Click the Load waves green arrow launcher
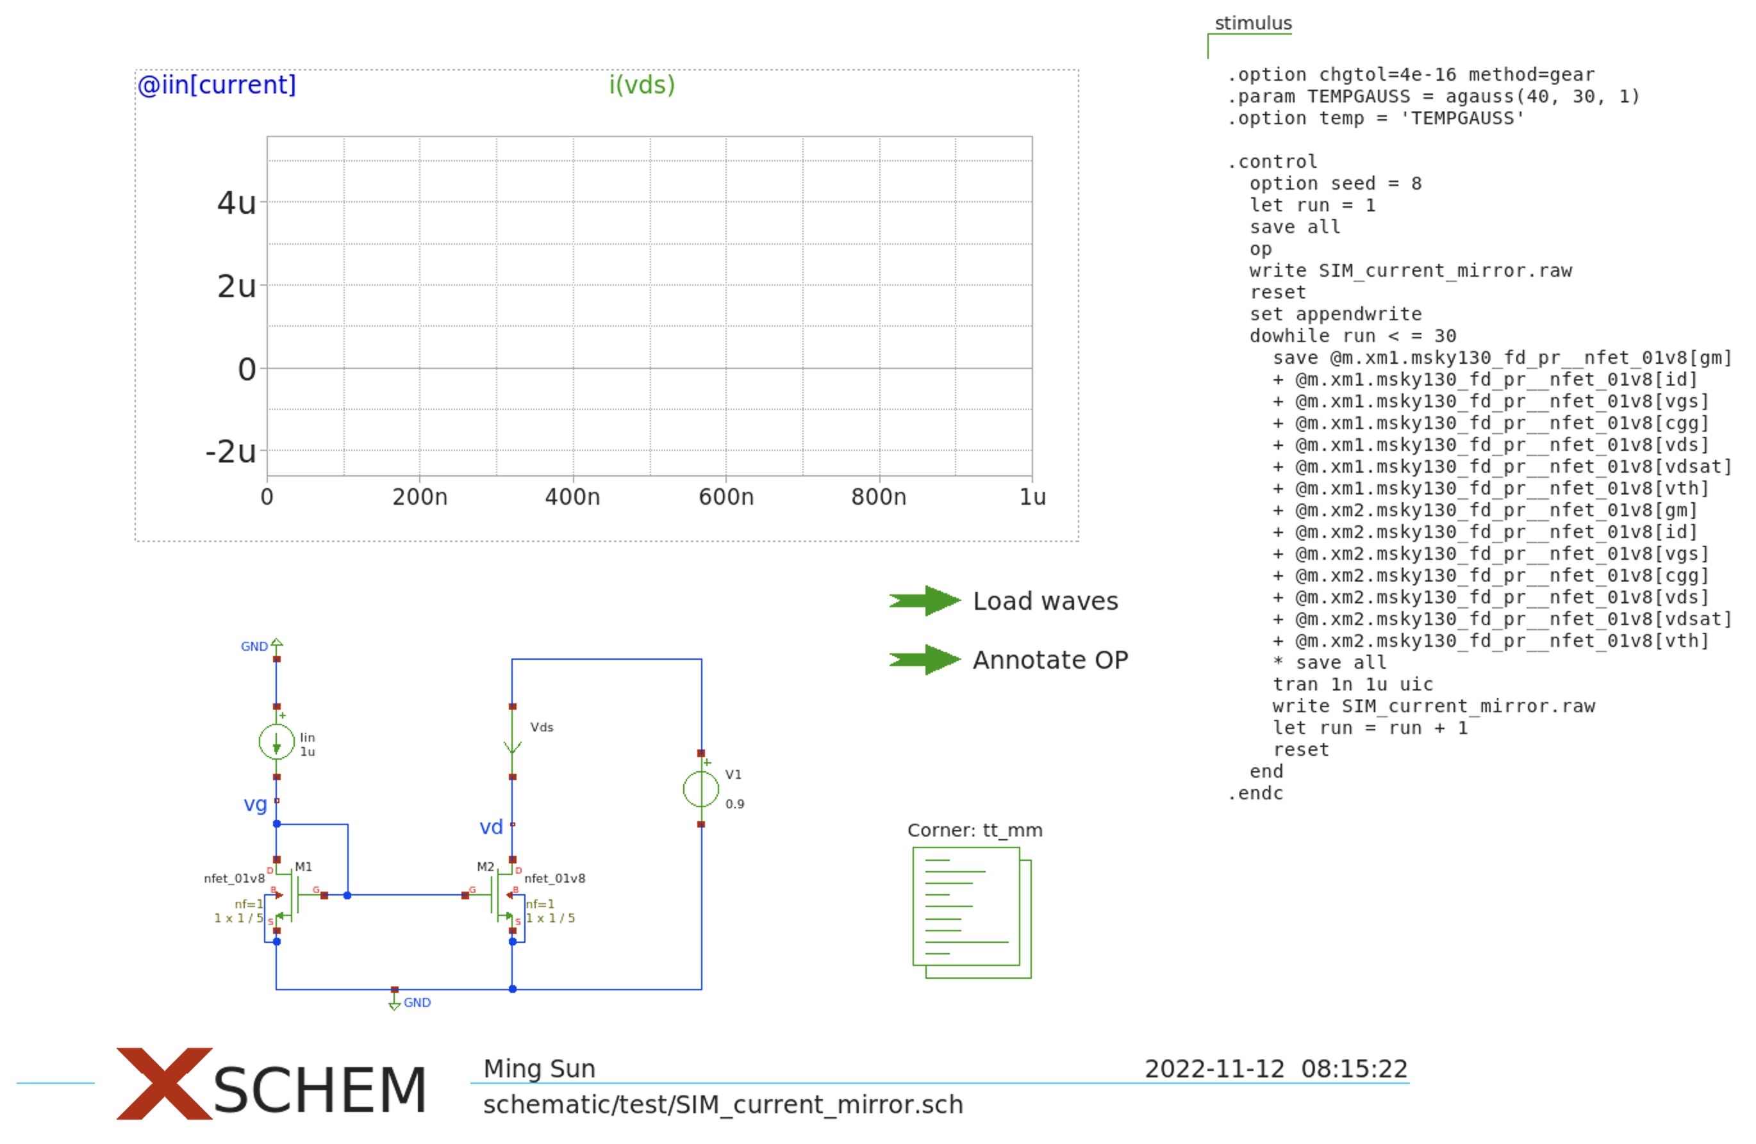 pos(925,600)
